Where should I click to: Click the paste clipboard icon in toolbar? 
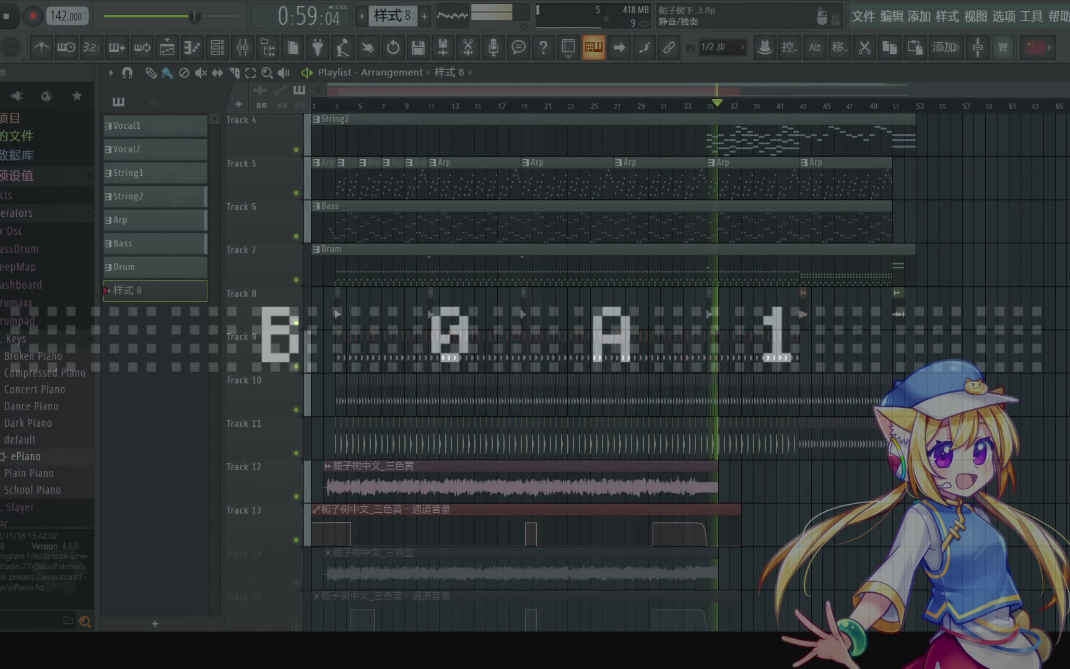click(915, 47)
